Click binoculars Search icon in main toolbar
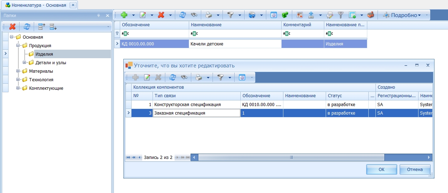448x193 pixels. point(194,15)
